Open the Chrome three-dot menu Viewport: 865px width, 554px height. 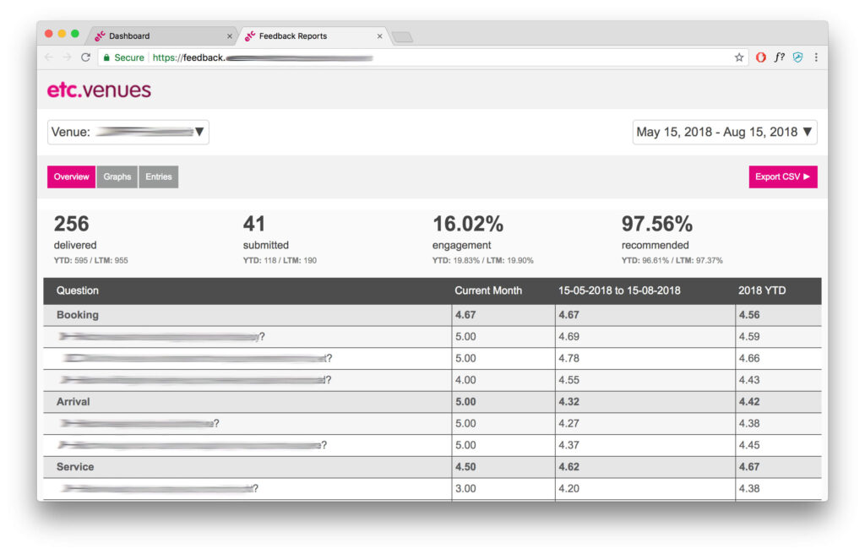coord(816,57)
